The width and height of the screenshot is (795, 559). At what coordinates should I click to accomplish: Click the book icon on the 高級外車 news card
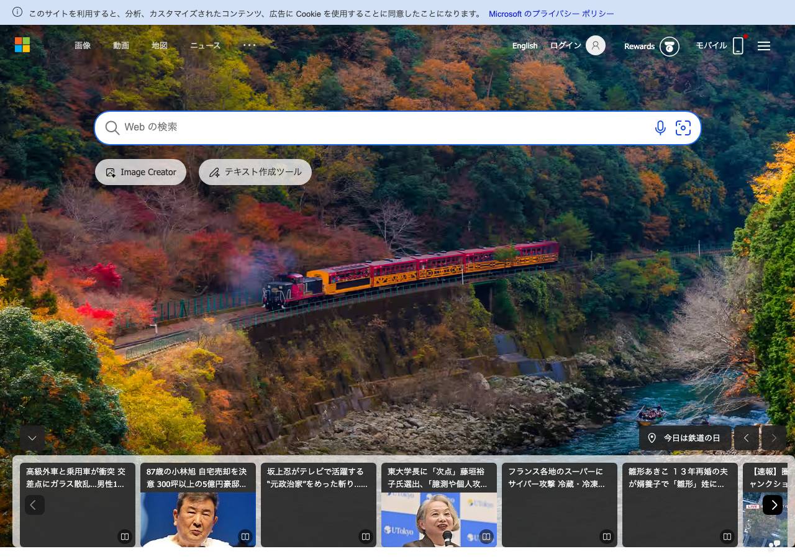(x=125, y=537)
